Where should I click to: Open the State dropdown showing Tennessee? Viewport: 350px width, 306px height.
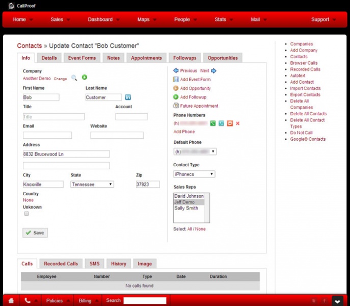[x=92, y=184]
